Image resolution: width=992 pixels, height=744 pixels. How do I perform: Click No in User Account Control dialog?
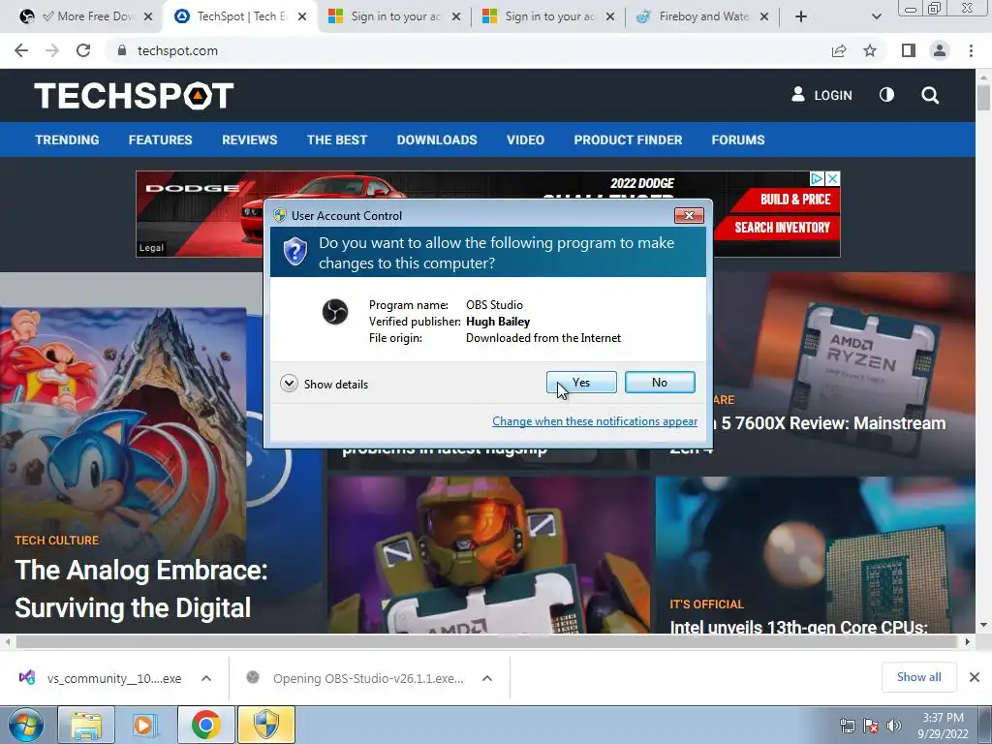(660, 383)
